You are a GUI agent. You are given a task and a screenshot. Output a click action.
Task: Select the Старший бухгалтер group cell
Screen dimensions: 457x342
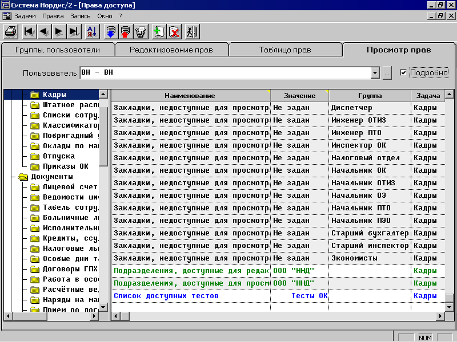(x=370, y=233)
